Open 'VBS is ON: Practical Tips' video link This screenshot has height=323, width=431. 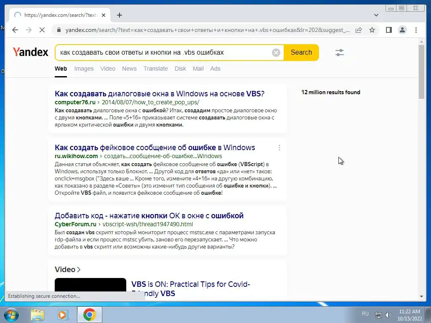coord(191,289)
